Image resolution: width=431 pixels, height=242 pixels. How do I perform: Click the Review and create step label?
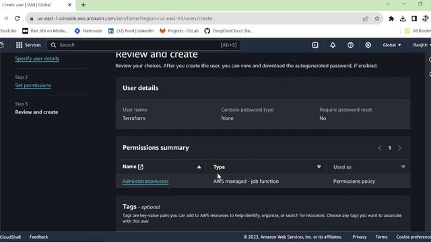coord(36,112)
